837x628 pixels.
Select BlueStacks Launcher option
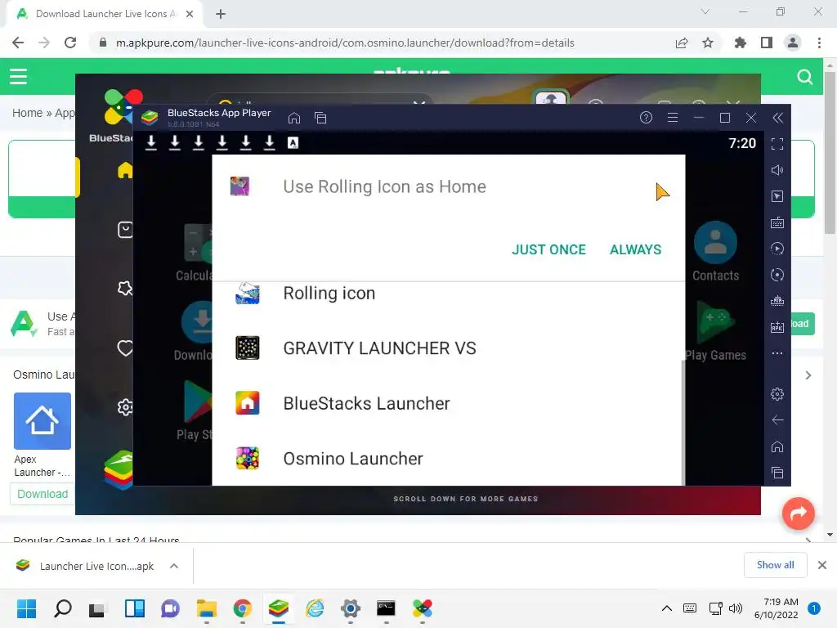[x=449, y=403]
